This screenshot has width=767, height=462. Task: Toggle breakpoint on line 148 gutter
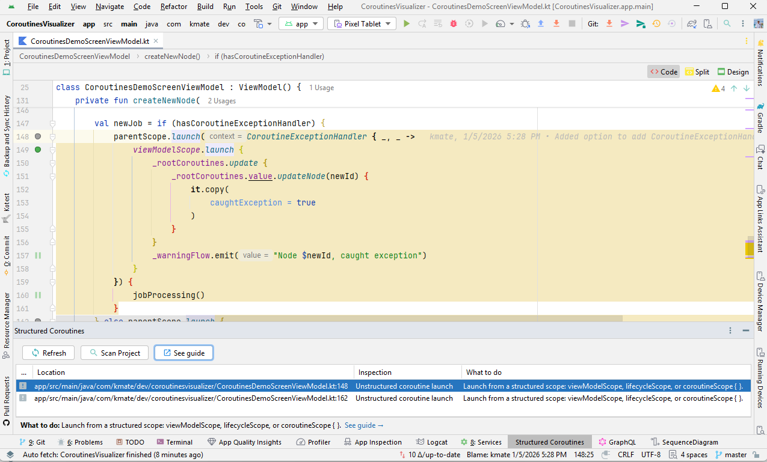point(38,136)
